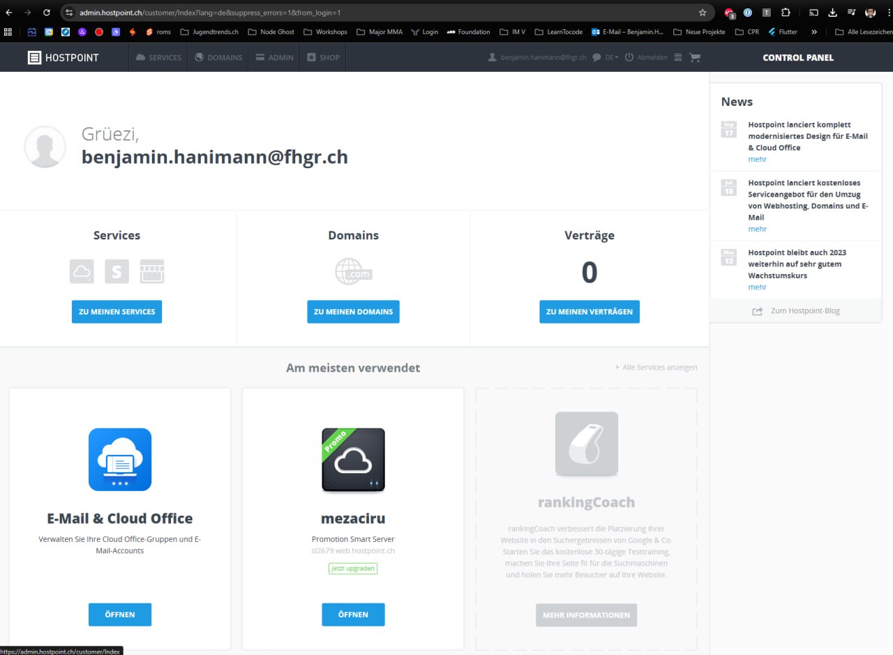Reload the page in the browser
The width and height of the screenshot is (893, 655).
[x=47, y=13]
